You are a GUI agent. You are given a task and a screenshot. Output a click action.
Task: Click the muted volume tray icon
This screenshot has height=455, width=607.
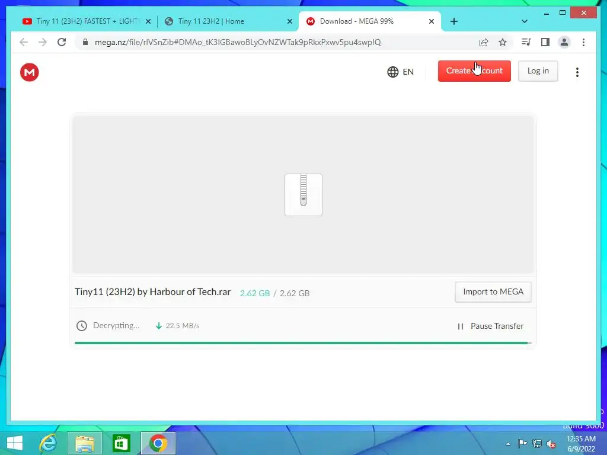[551, 444]
